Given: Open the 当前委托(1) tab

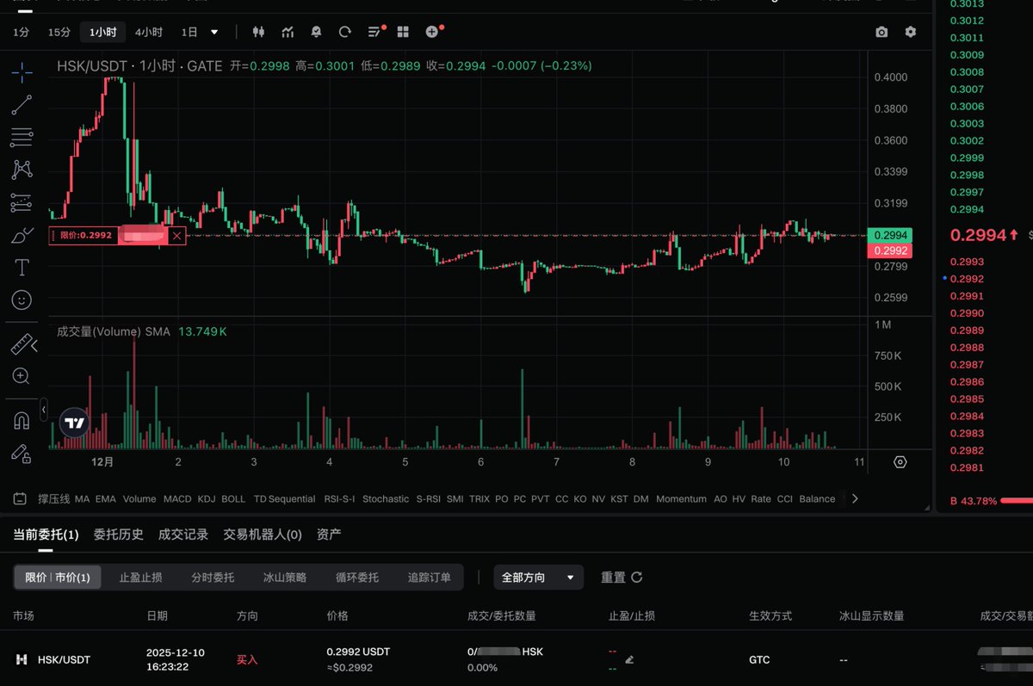Looking at the screenshot, I should (x=46, y=535).
